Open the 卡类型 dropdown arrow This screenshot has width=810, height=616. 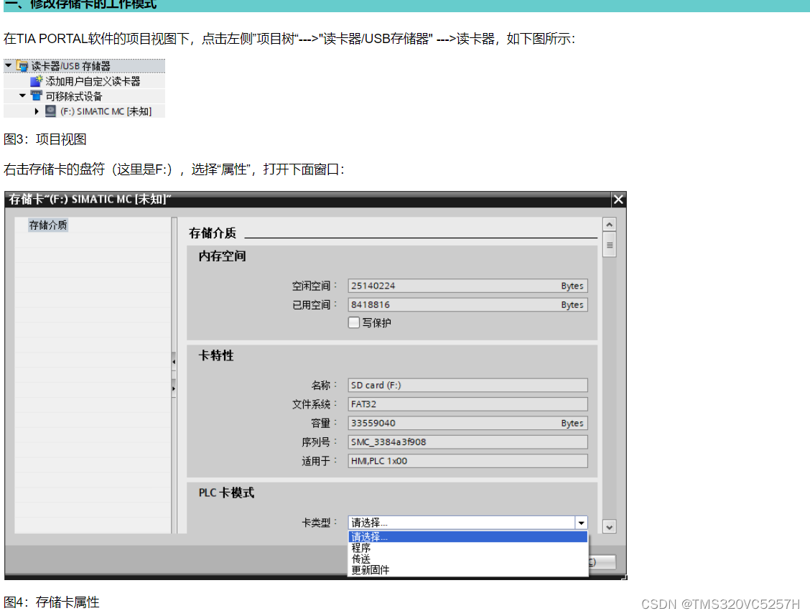coord(581,523)
